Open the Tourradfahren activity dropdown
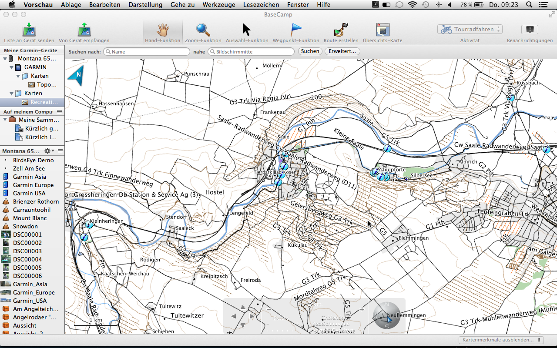 [x=470, y=29]
